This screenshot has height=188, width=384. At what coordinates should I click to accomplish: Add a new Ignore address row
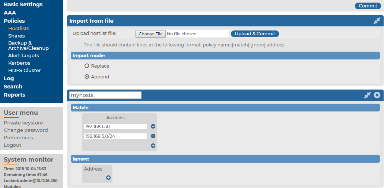coord(108,178)
